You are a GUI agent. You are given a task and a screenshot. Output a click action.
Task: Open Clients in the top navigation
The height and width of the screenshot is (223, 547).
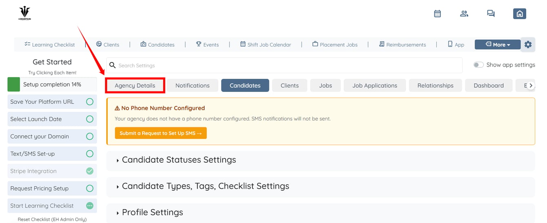(108, 45)
